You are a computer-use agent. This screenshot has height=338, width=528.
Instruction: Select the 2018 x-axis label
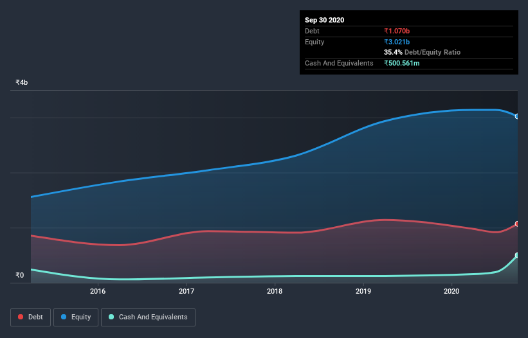point(275,291)
